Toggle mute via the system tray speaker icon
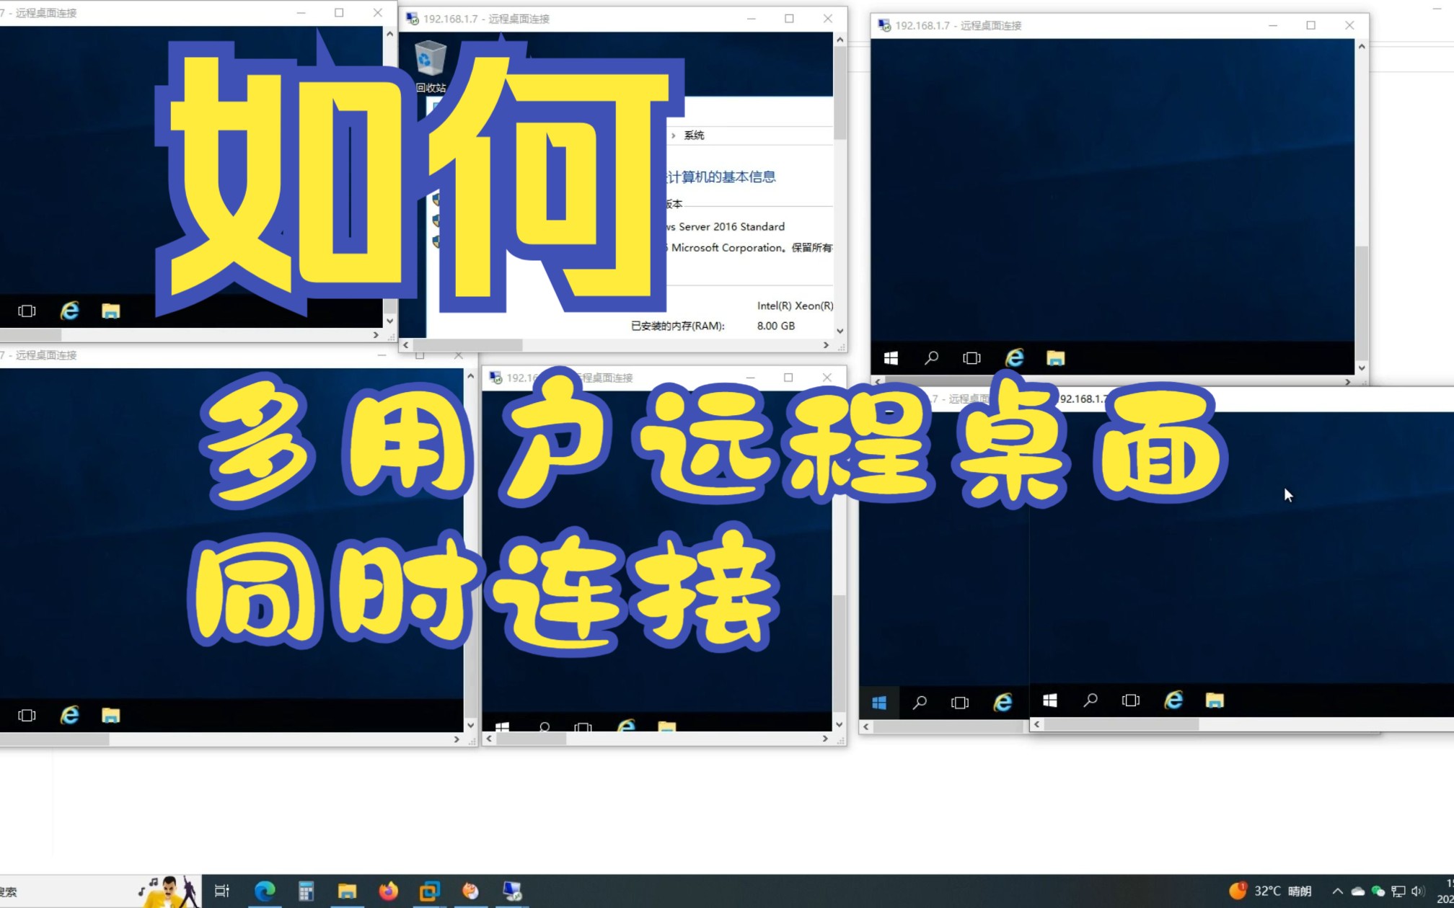1454x908 pixels. tap(1417, 891)
